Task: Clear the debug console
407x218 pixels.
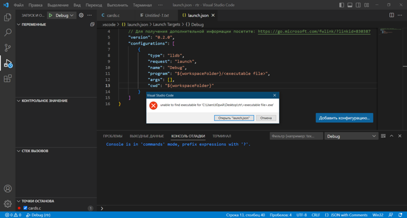Action: click(383, 136)
